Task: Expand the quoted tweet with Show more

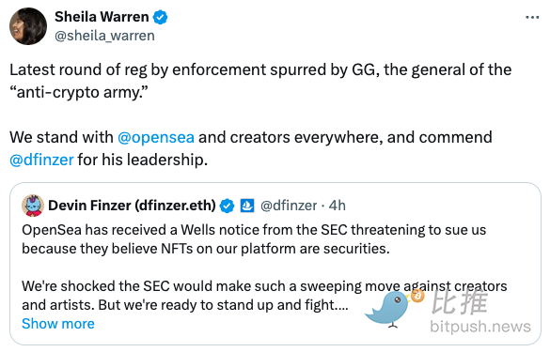Action: [x=58, y=324]
